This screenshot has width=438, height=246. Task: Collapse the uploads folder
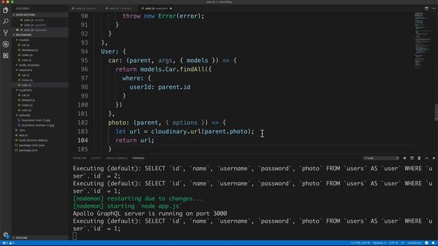(25, 115)
